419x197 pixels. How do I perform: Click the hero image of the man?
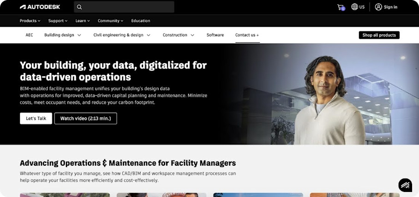pos(329,101)
